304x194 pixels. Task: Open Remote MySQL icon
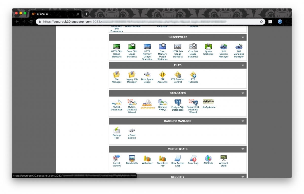tap(162, 102)
